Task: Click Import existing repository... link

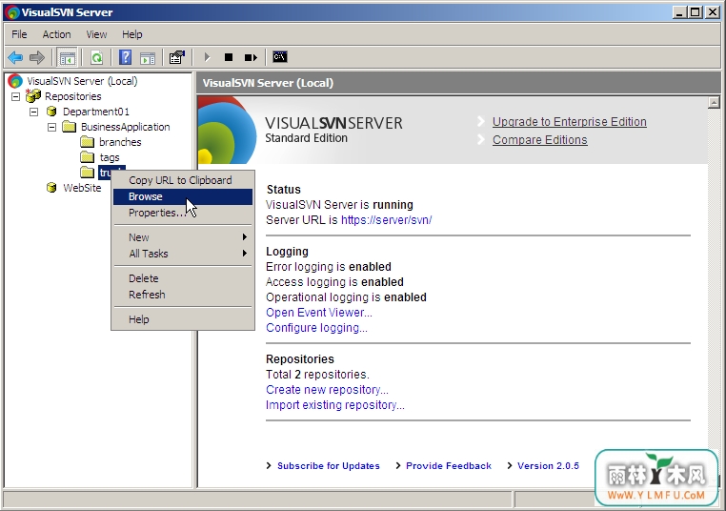Action: click(335, 405)
